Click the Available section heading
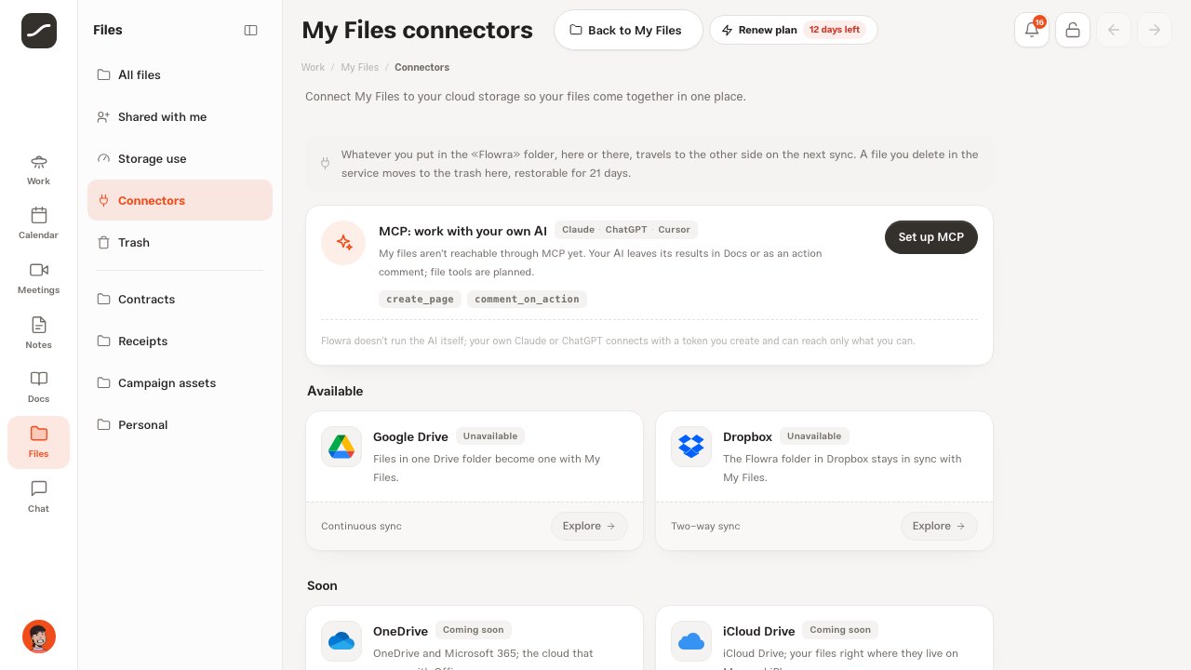1191x670 pixels. tap(335, 391)
